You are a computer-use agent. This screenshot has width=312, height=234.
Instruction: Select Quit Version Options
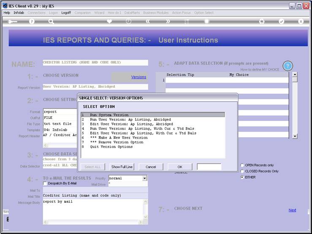[153, 147]
